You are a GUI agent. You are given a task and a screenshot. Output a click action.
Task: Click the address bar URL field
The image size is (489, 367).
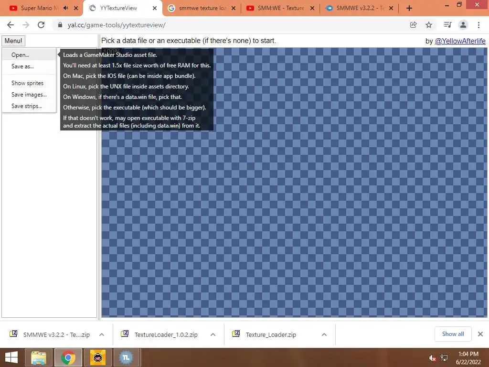[x=230, y=25]
